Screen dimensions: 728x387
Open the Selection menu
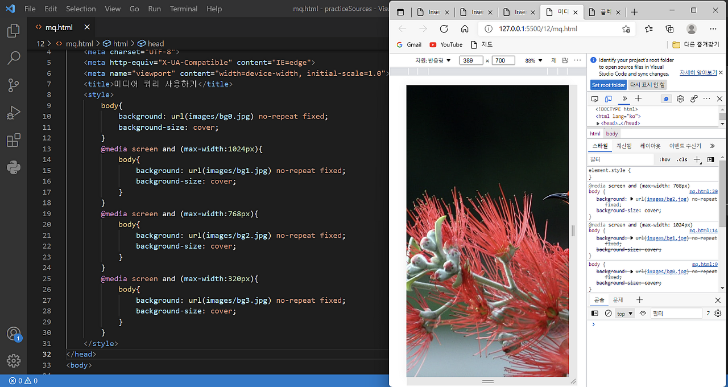(81, 9)
